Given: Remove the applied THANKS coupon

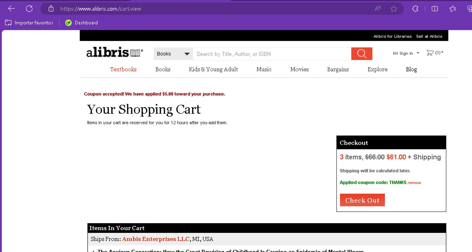Looking at the screenshot, I should [x=414, y=183].
